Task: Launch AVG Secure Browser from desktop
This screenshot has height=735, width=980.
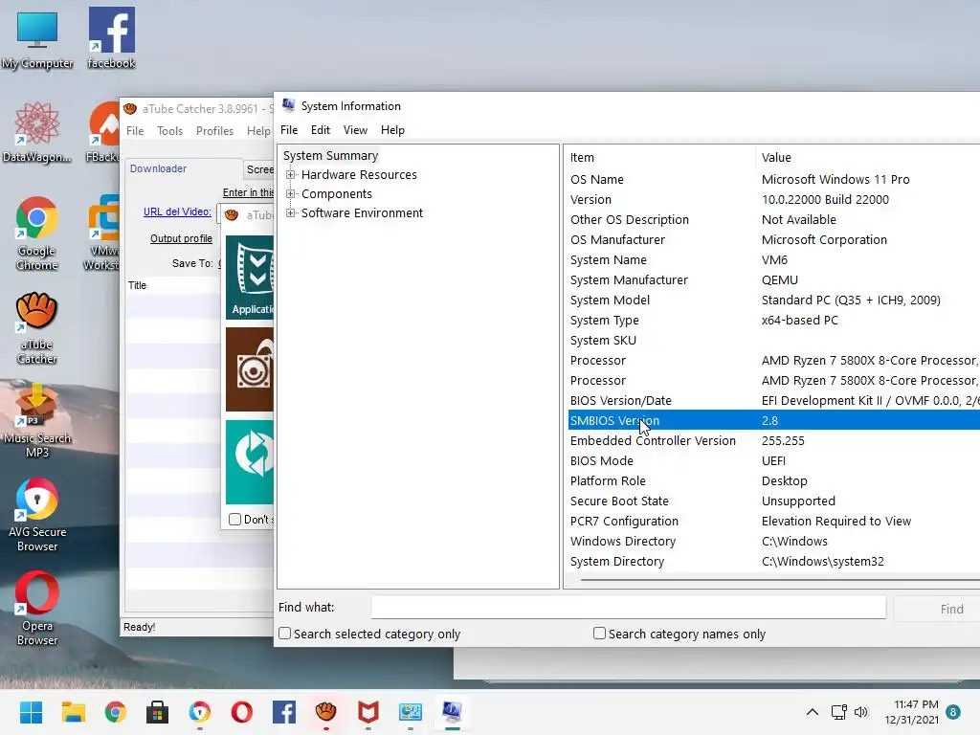Action: pyautogui.click(x=37, y=514)
